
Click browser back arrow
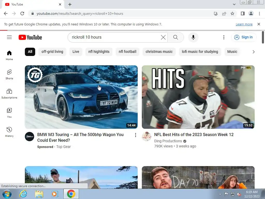tap(6, 13)
